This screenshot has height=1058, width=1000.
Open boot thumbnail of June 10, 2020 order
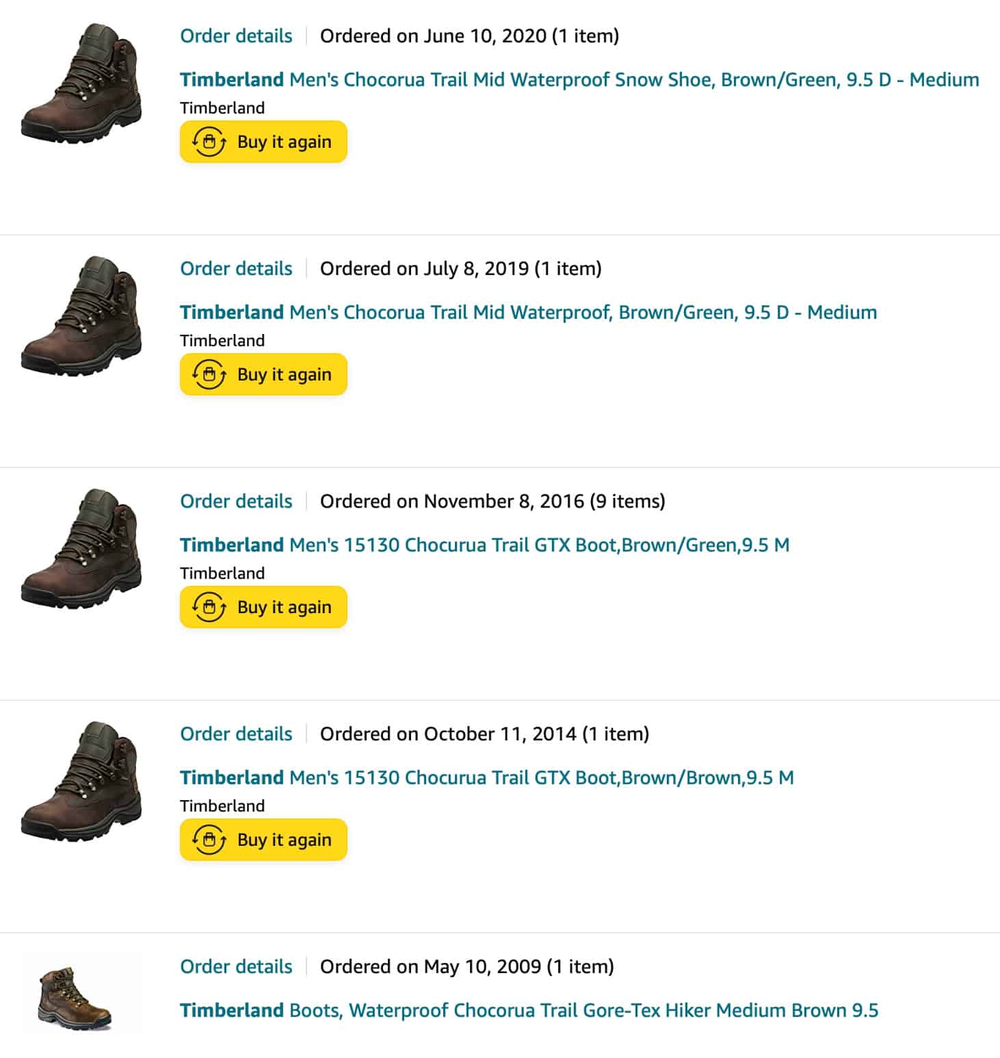click(82, 83)
